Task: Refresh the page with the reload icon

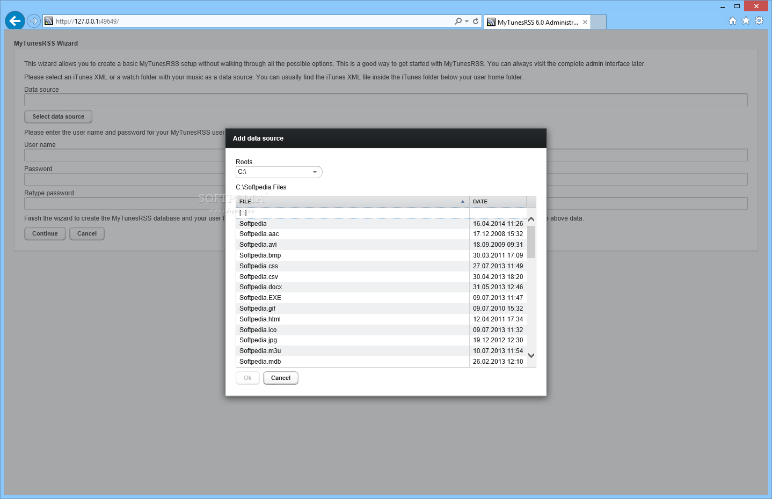Action: (476, 21)
